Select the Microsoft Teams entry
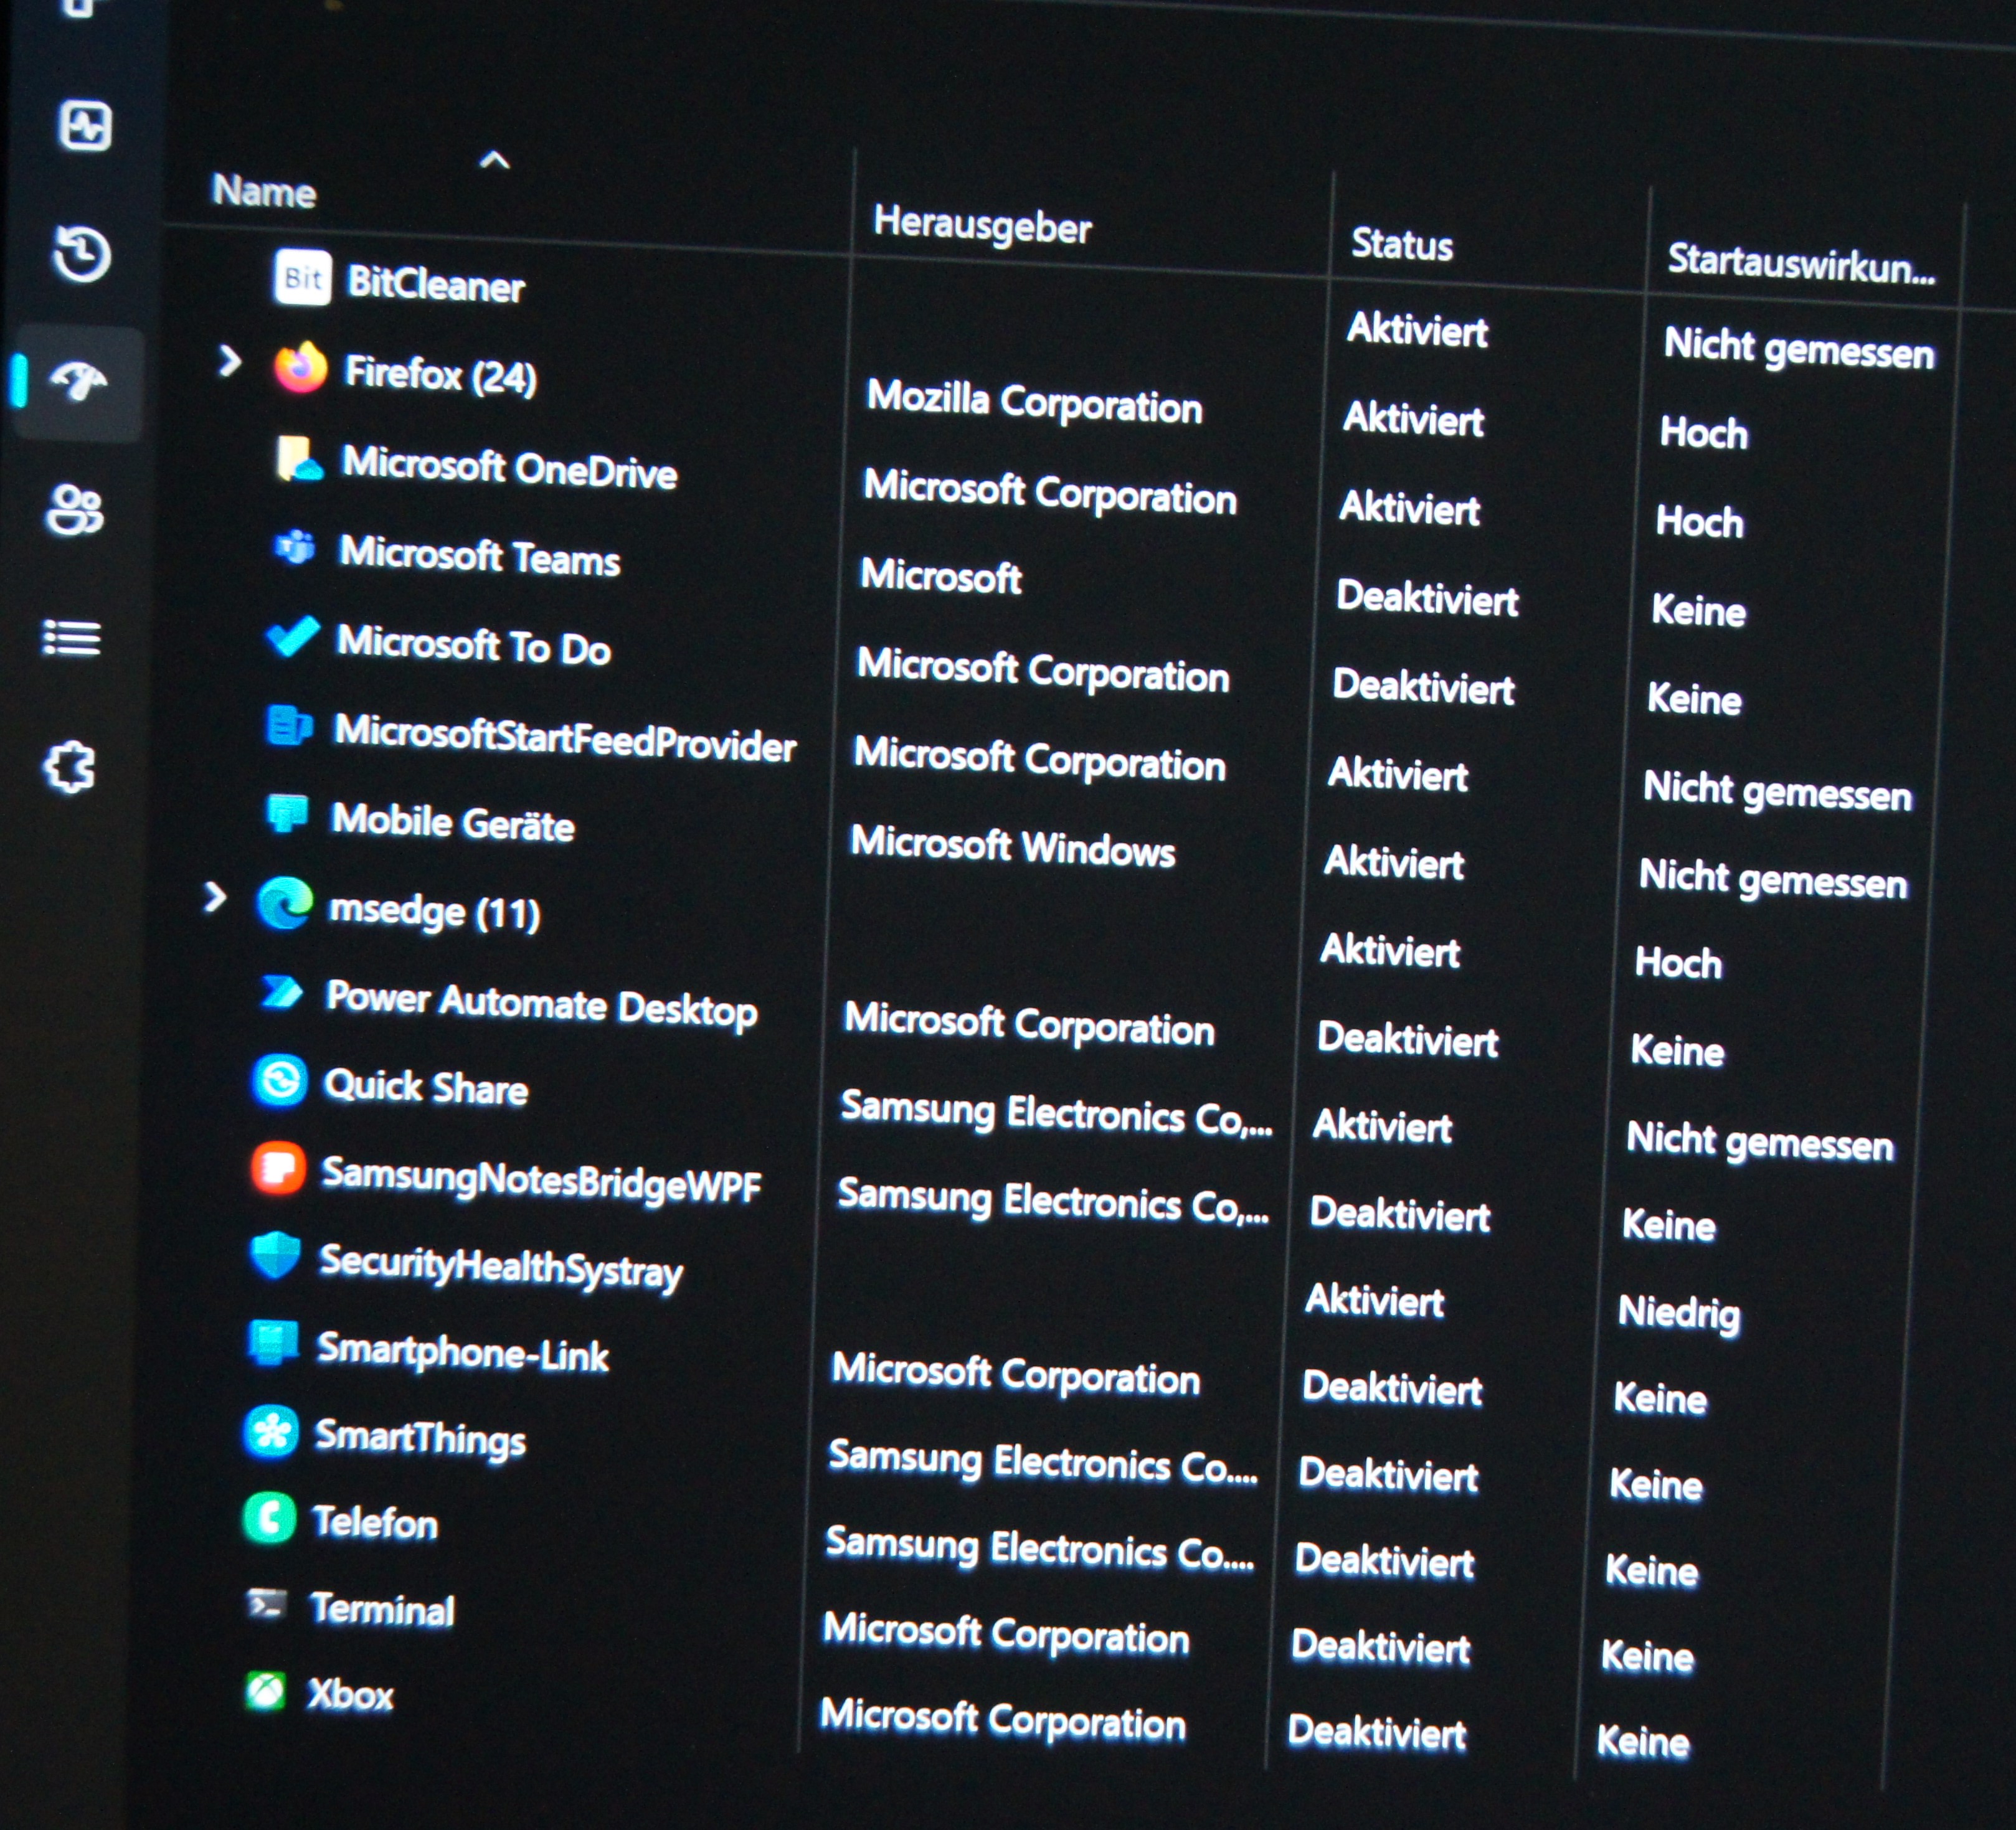The image size is (2016, 1830). click(479, 555)
